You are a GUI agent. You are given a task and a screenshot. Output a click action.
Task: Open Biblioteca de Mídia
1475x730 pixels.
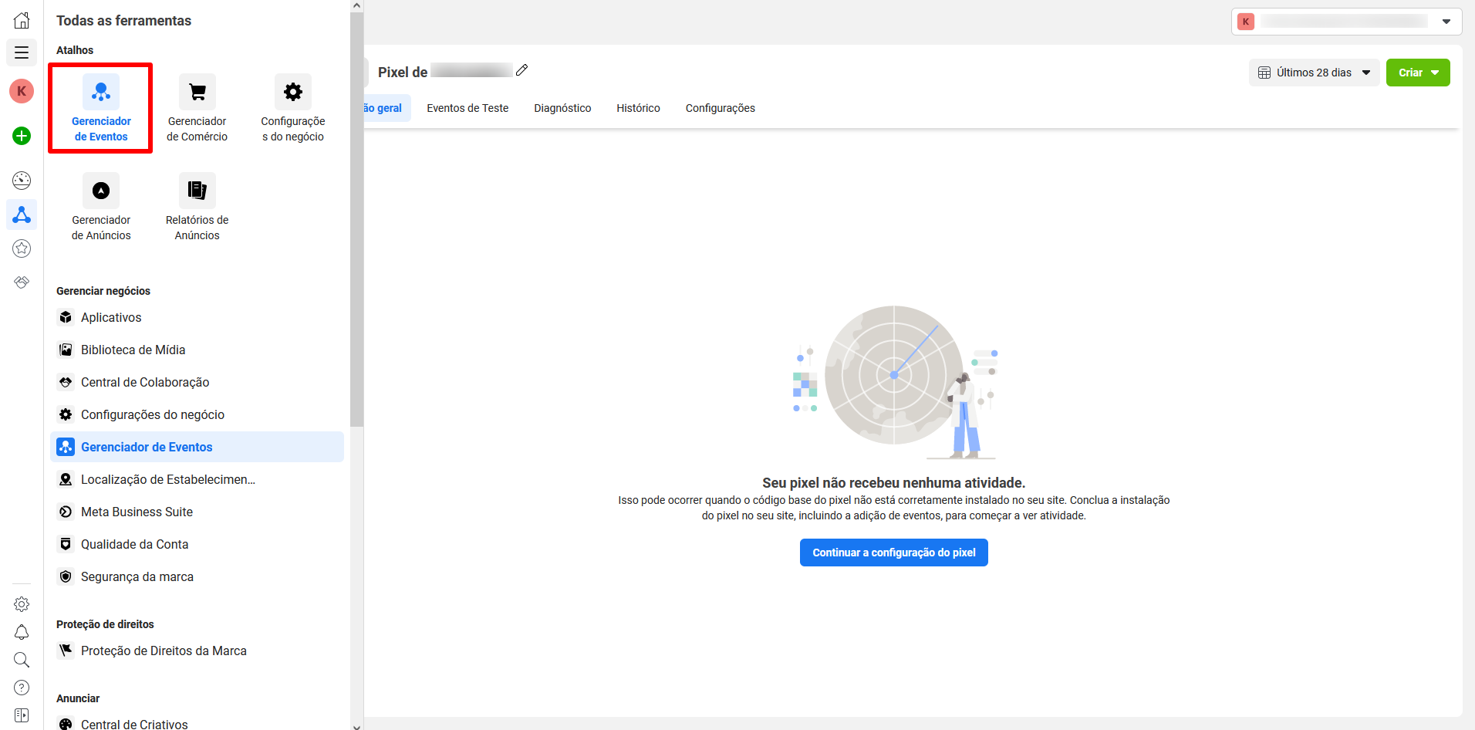tap(197, 350)
